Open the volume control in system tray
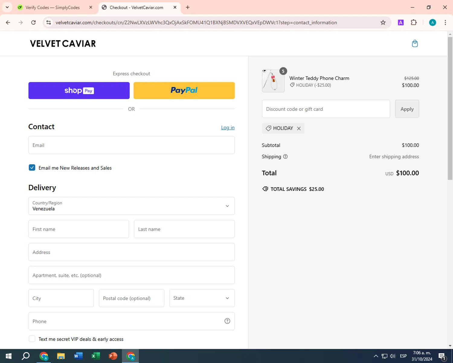This screenshot has height=363, width=453. click(393, 356)
